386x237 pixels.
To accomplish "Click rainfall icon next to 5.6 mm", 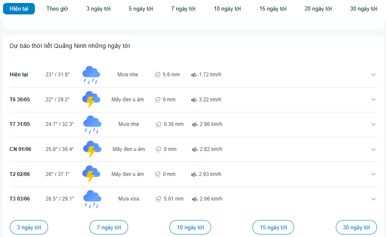I will click(157, 75).
